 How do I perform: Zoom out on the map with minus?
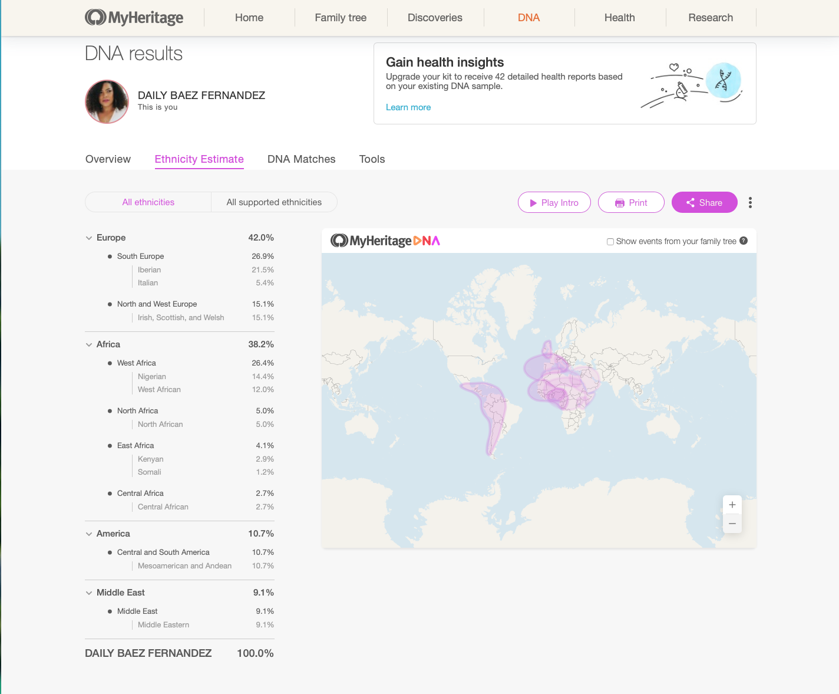(732, 524)
